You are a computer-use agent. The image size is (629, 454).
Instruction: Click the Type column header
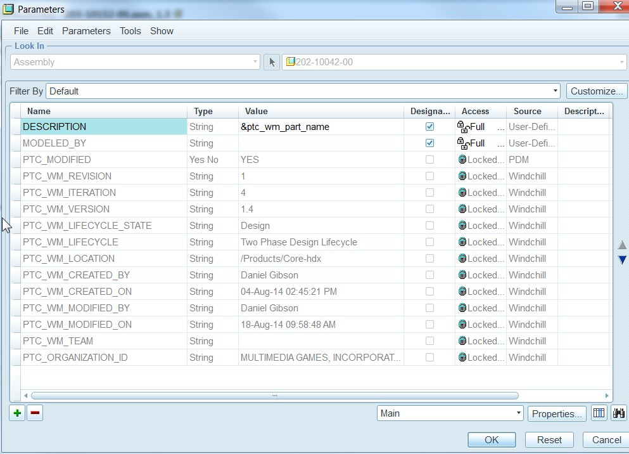[213, 111]
